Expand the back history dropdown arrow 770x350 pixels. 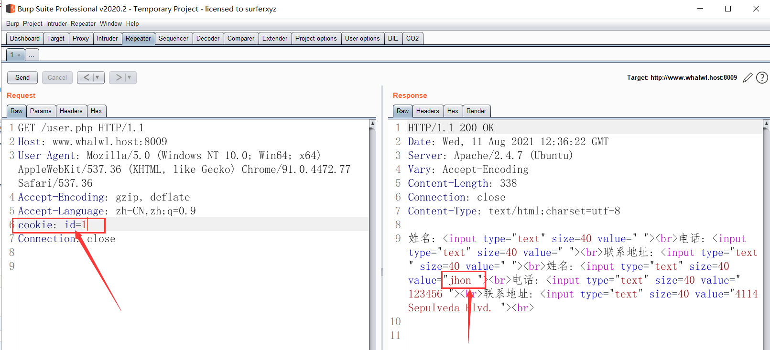click(98, 77)
